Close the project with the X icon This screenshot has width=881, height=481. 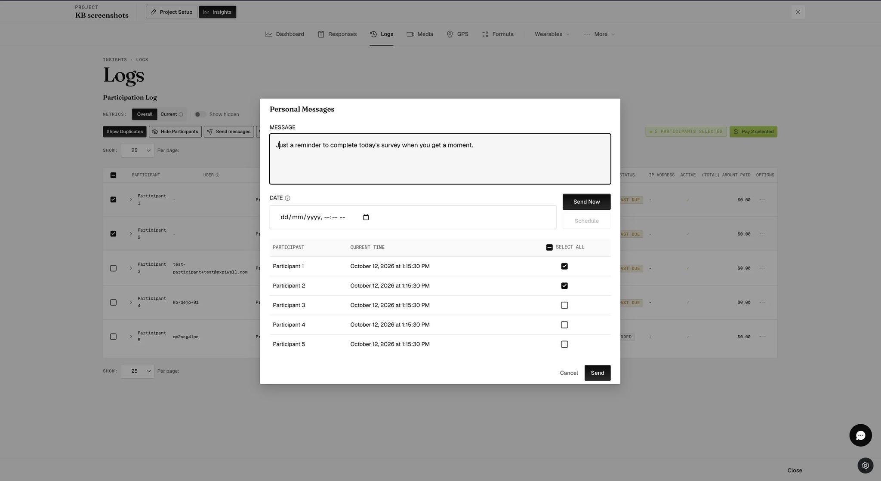[x=798, y=12]
